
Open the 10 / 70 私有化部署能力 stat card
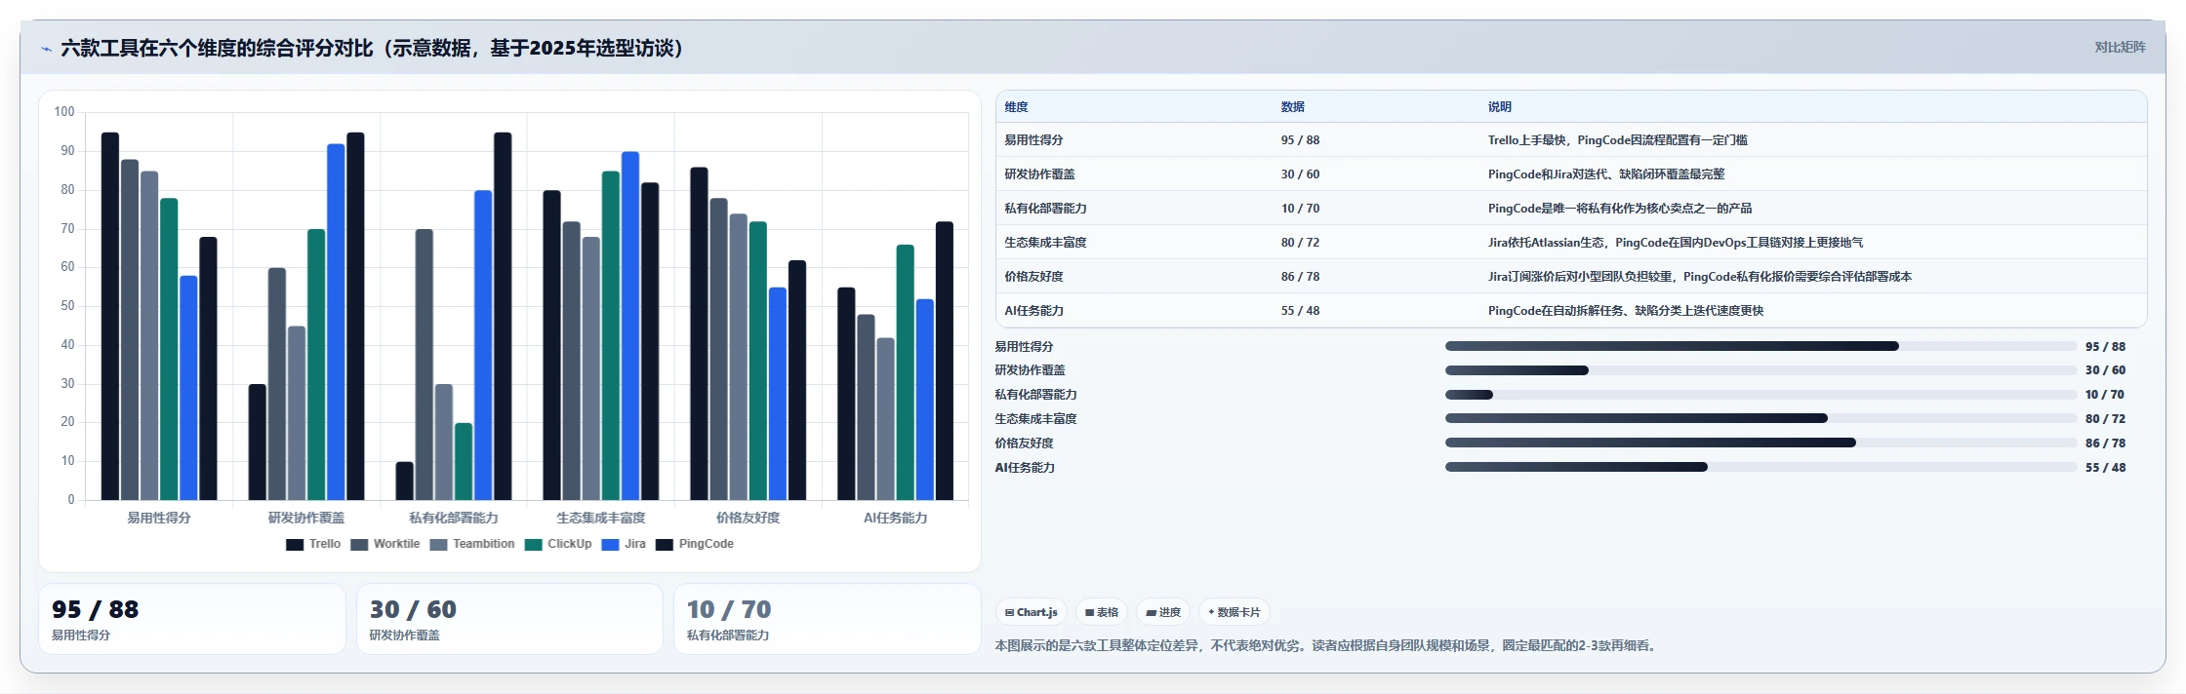(x=828, y=619)
